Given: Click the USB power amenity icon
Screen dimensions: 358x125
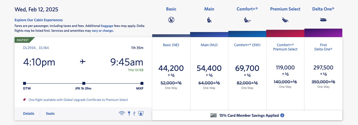Looking at the screenshot, I should (134, 113).
